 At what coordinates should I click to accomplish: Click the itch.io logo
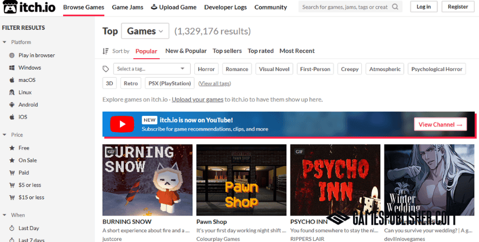pos(29,7)
